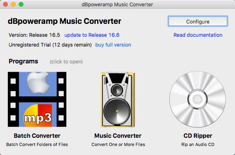
Task: Select the CD Ripper title label
Action: (x=198, y=135)
